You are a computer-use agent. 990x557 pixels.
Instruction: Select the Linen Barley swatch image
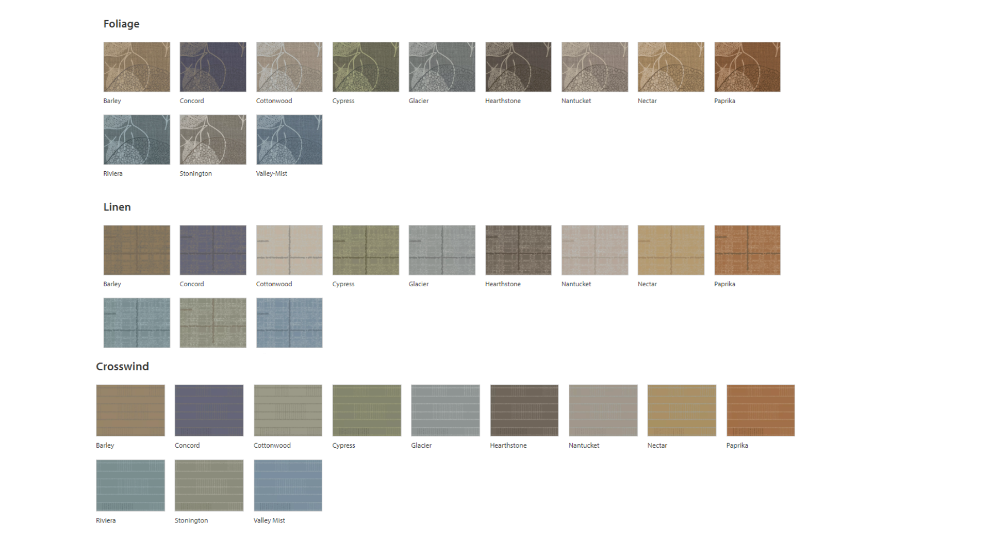[137, 250]
